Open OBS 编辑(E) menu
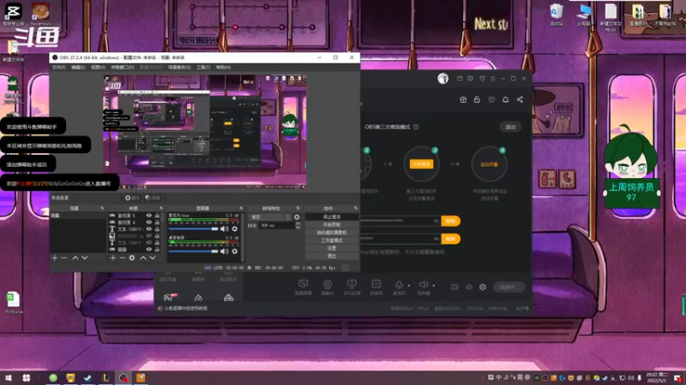 78,68
